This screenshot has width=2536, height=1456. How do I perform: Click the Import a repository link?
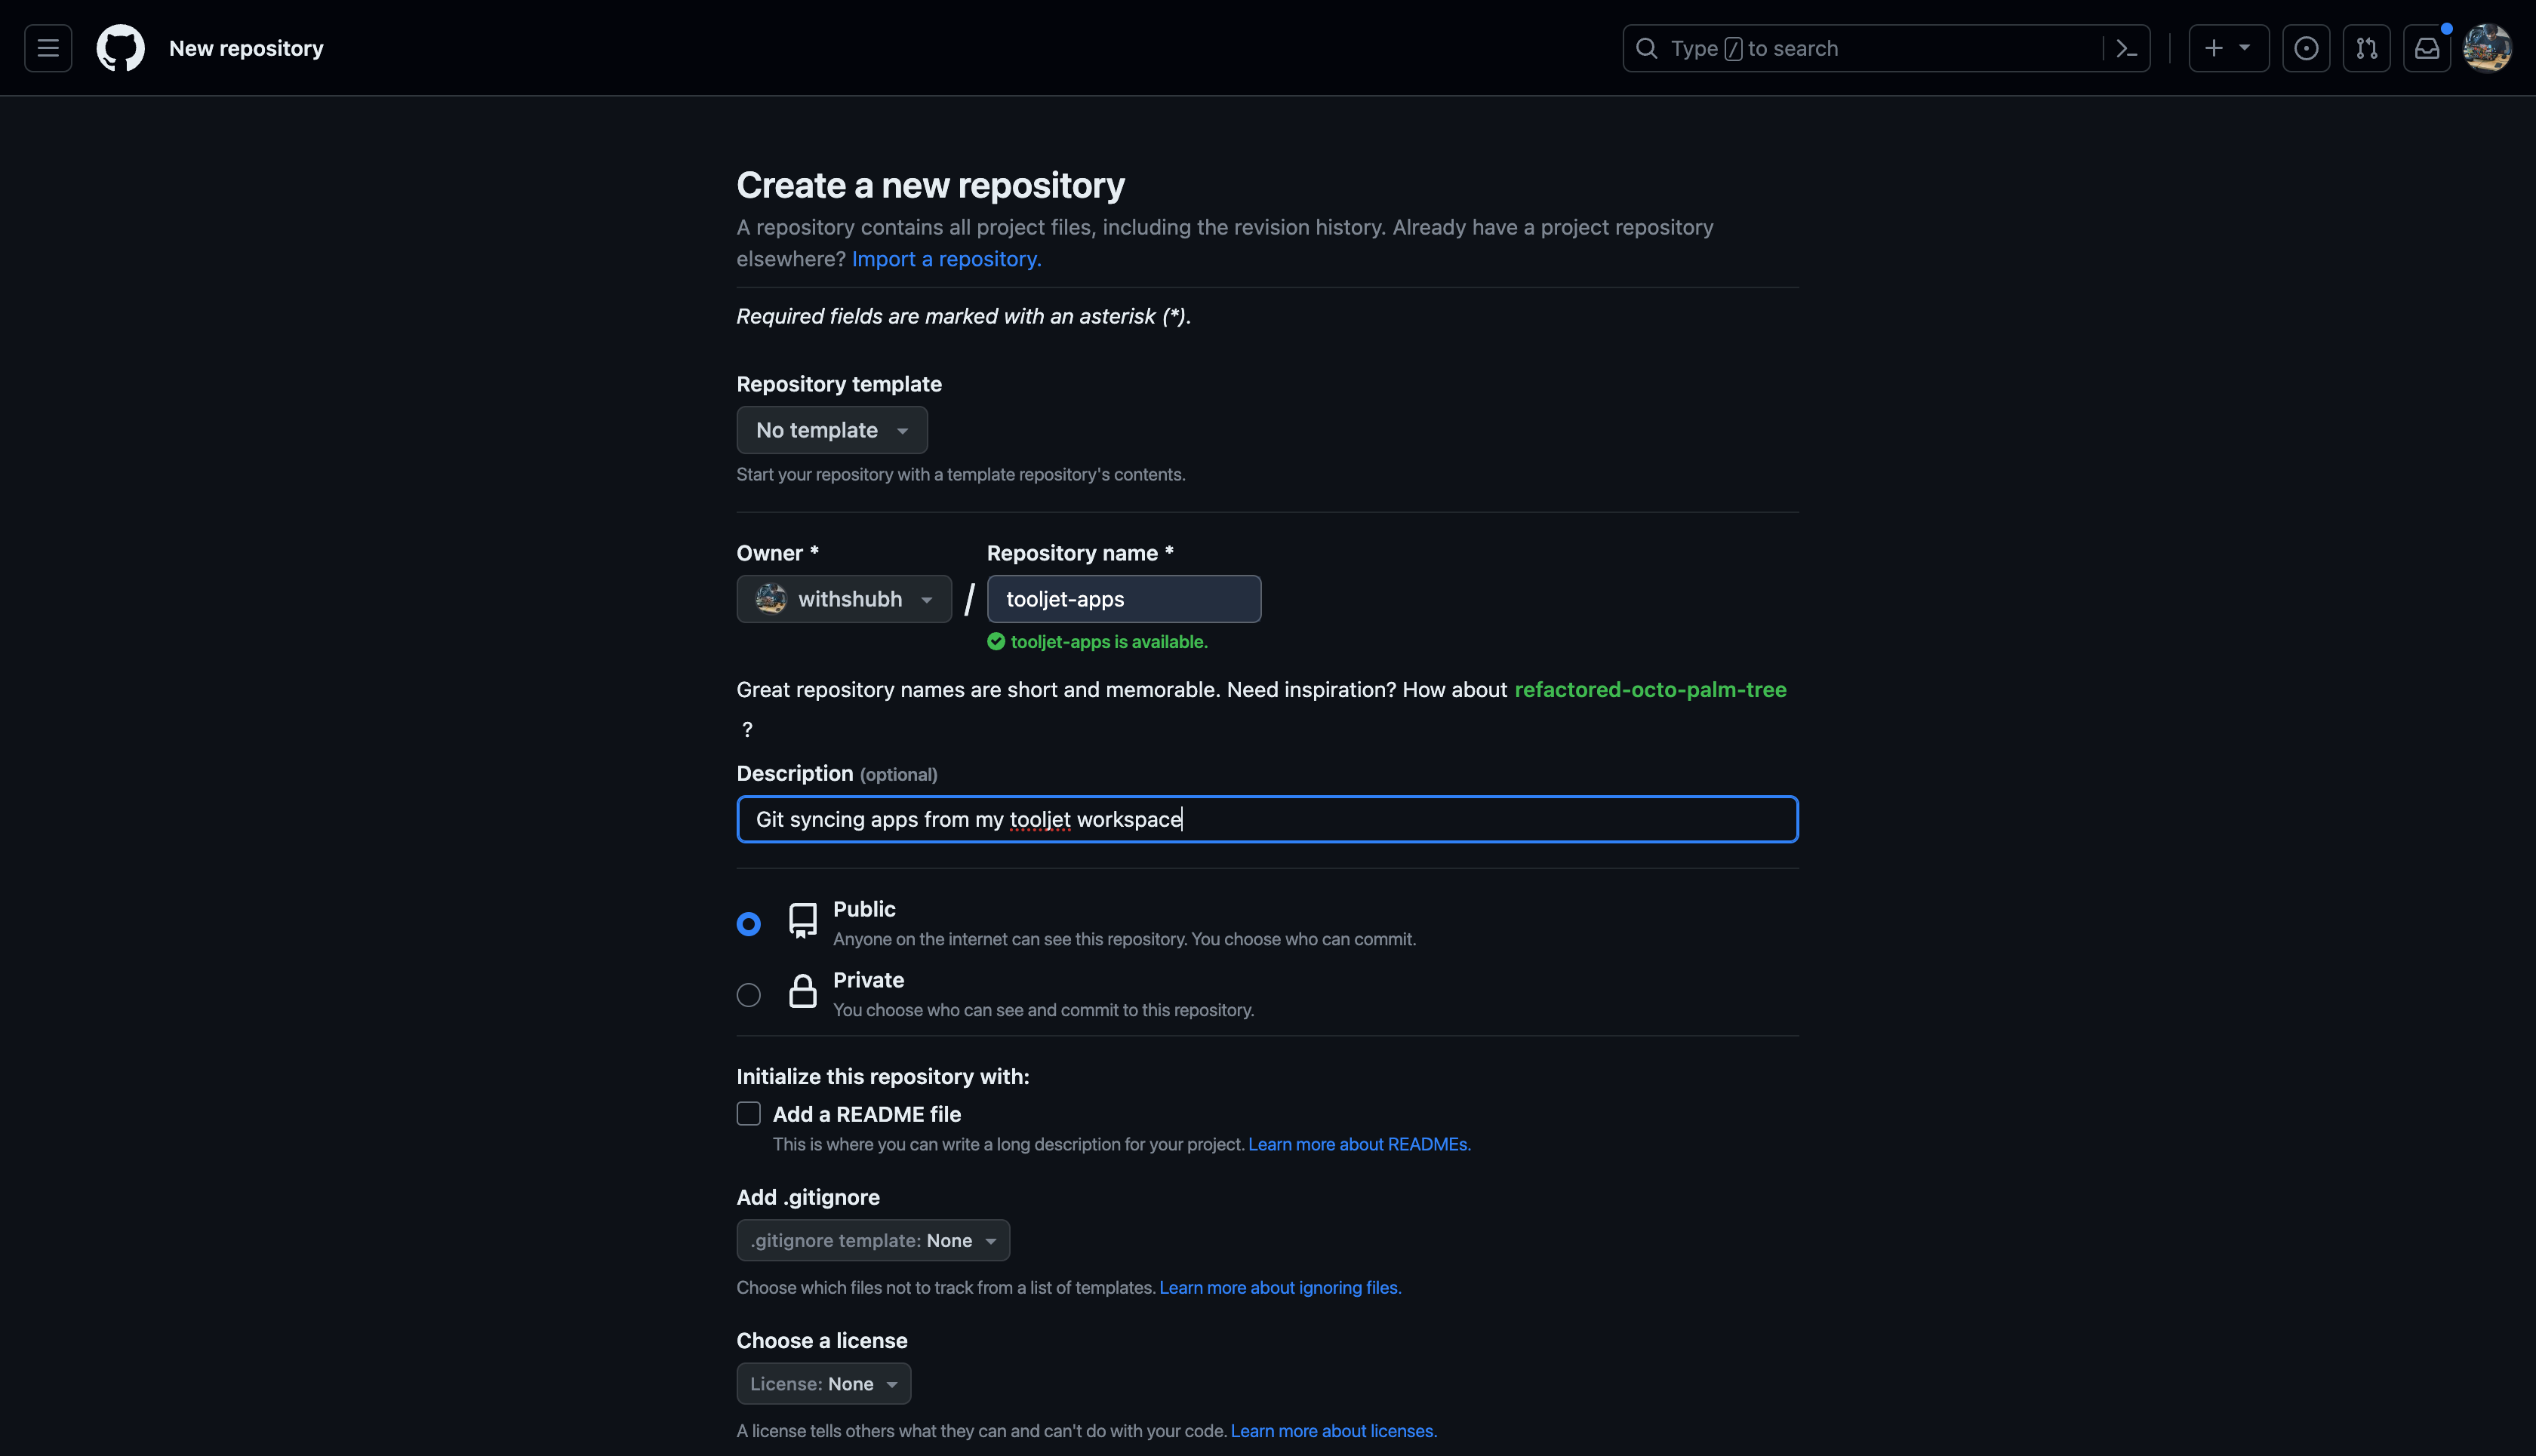[946, 259]
